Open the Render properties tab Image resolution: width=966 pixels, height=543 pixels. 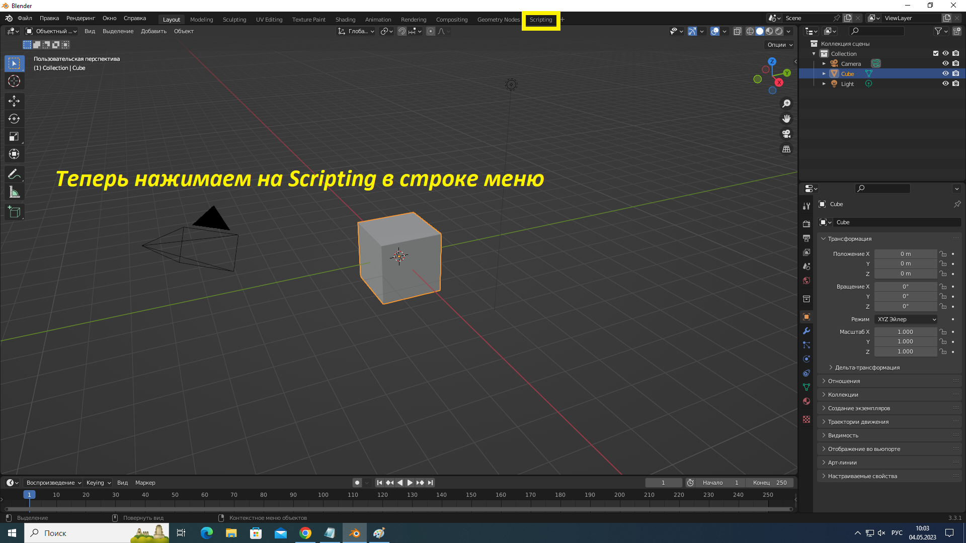coord(807,224)
